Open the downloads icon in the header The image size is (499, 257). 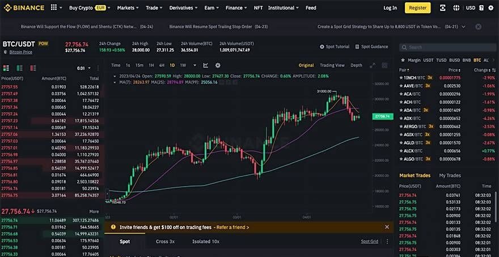(443, 8)
